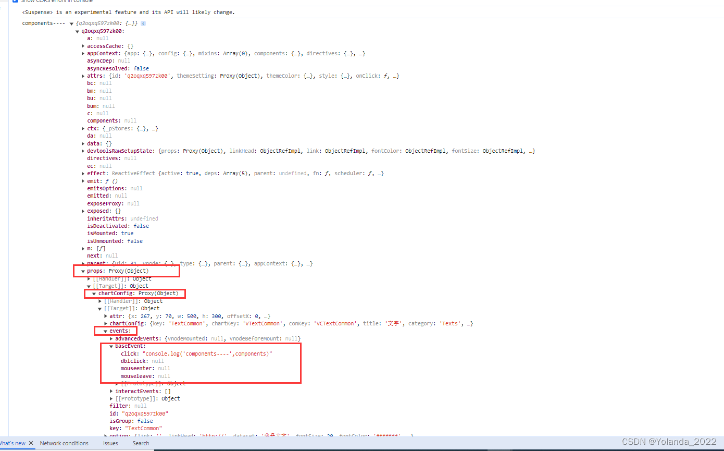724x451 pixels.
Task: Expand chartConfig: {key: 'TextCommon'…} row
Action: (x=106, y=324)
